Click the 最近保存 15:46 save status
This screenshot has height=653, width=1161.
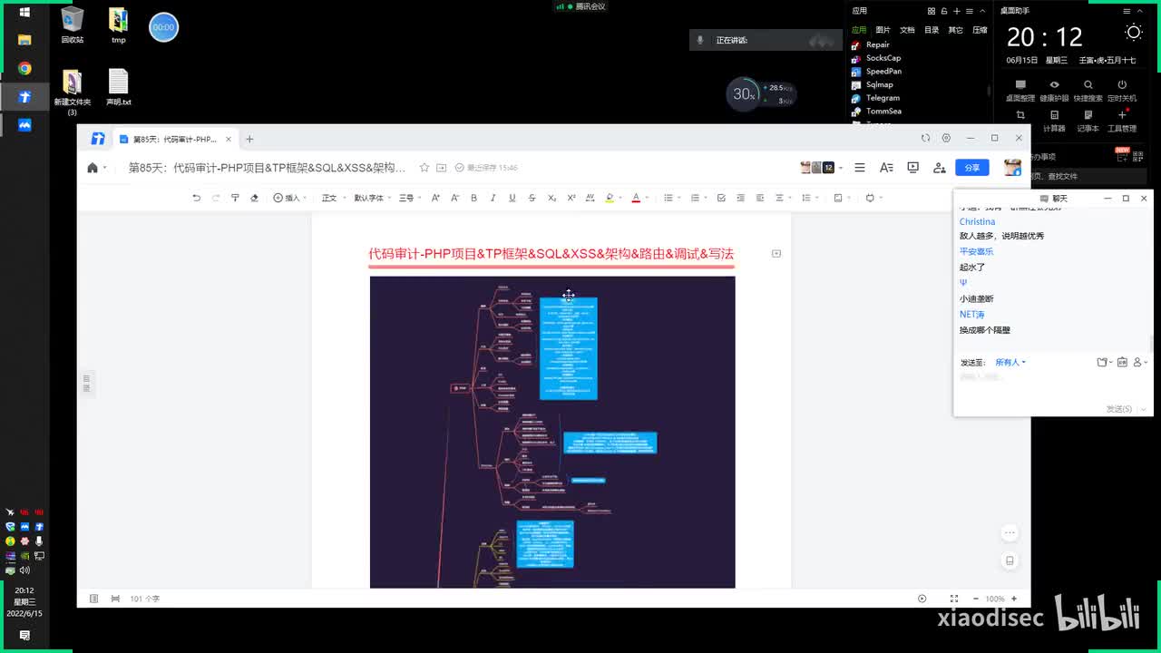tap(487, 168)
